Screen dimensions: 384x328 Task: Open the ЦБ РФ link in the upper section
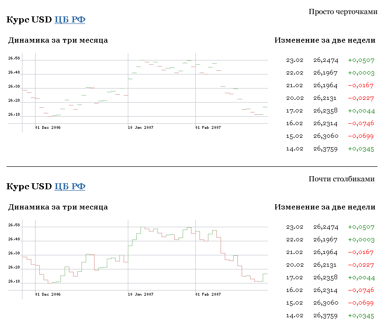70,20
